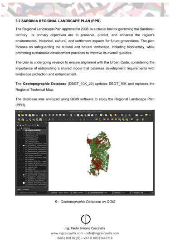Image resolution: width=170 pixels, height=243 pixels.
Task: Click the Data Source Manager icon
Action: tap(19, 119)
